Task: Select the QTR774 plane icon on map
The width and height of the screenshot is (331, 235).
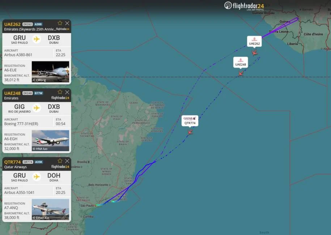Action: point(190,132)
